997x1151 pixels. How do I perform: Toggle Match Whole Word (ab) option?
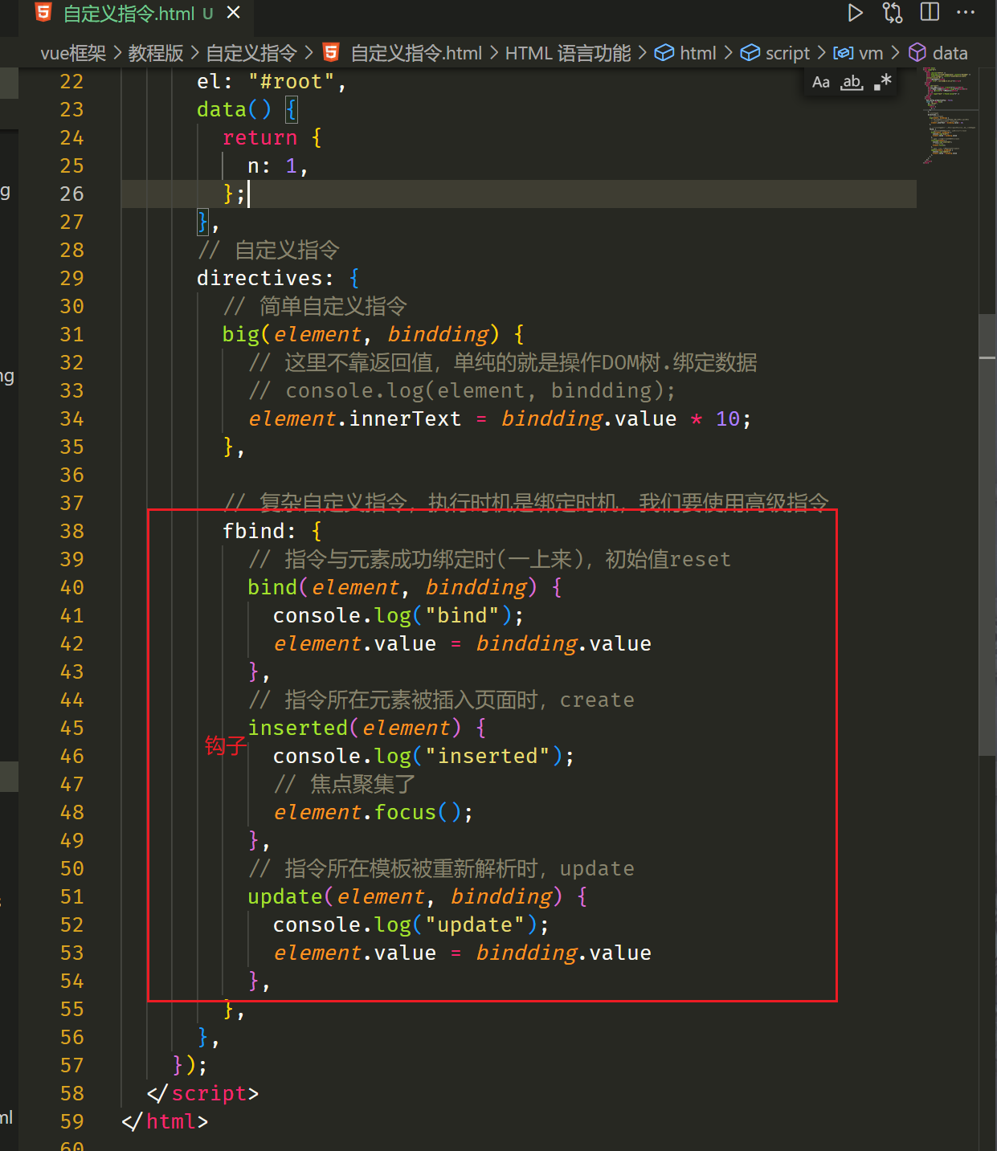point(852,82)
